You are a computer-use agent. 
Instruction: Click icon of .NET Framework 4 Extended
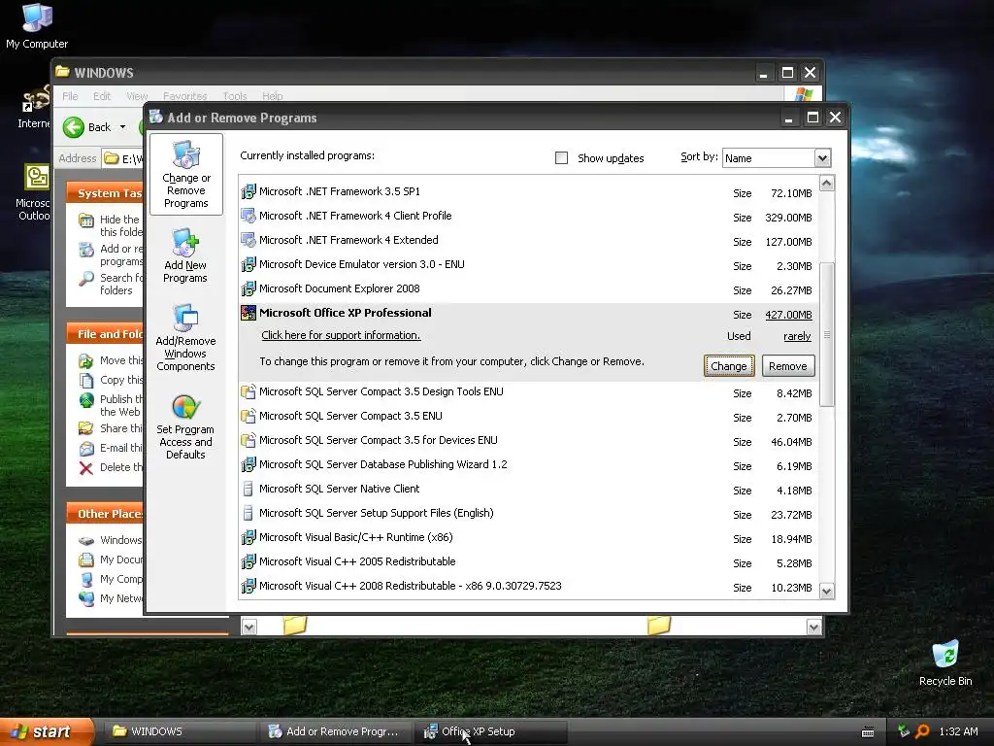pyautogui.click(x=248, y=240)
